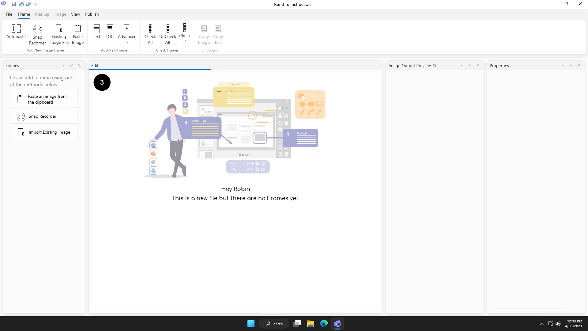Switch to the View ribbon tab
Image resolution: width=588 pixels, height=331 pixels.
pyautogui.click(x=75, y=14)
